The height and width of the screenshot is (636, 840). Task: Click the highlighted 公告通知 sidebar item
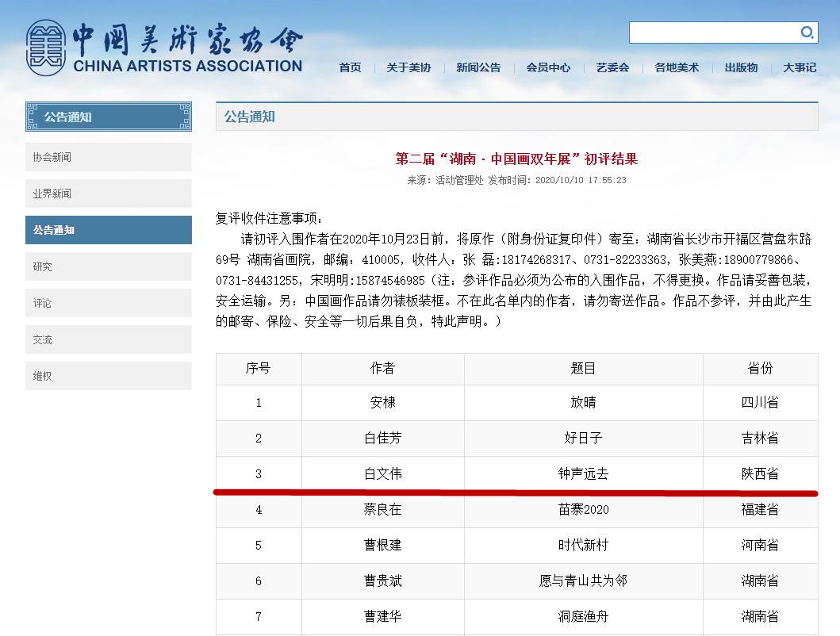109,230
